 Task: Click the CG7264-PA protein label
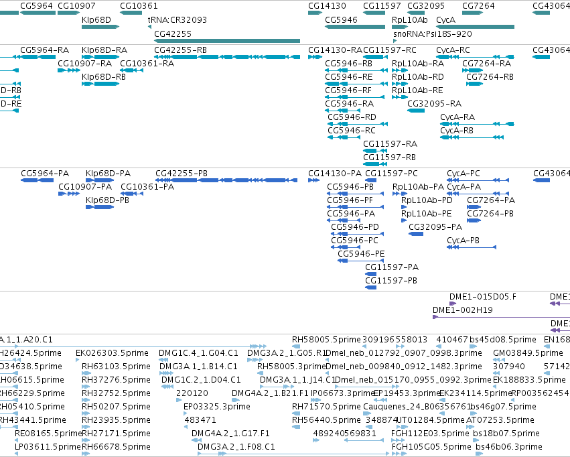(491, 200)
